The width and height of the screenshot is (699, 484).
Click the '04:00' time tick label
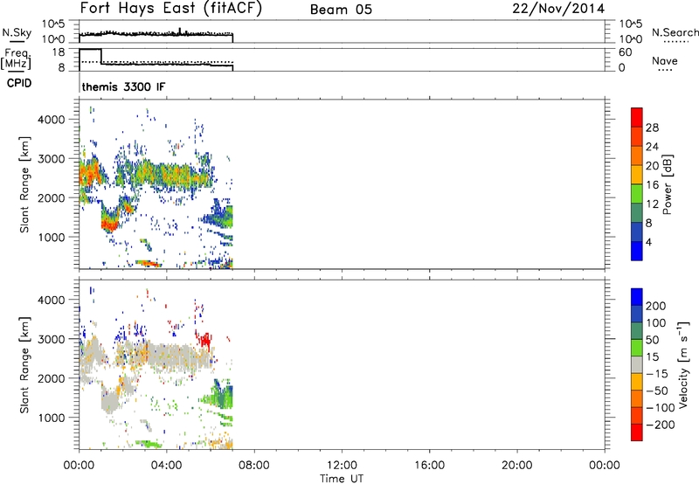point(166,466)
